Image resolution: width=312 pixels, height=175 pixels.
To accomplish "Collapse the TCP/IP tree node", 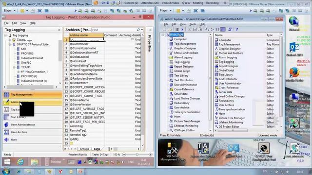I will coord(14,67).
